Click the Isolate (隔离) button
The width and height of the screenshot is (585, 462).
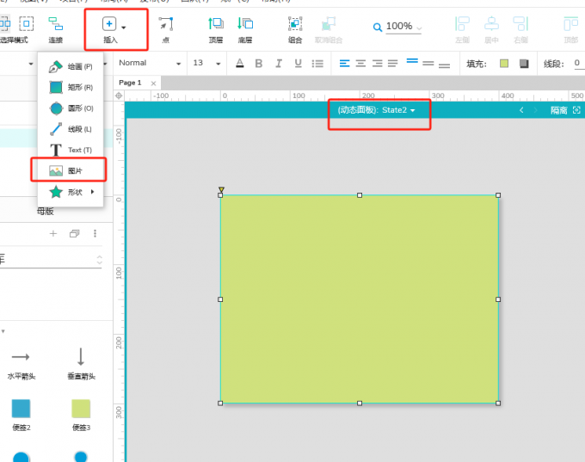pos(559,110)
